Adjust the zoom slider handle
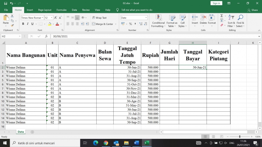 point(240,137)
